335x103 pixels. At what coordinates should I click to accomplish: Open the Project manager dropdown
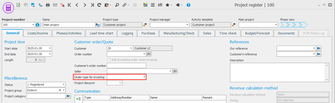[x=187, y=25]
